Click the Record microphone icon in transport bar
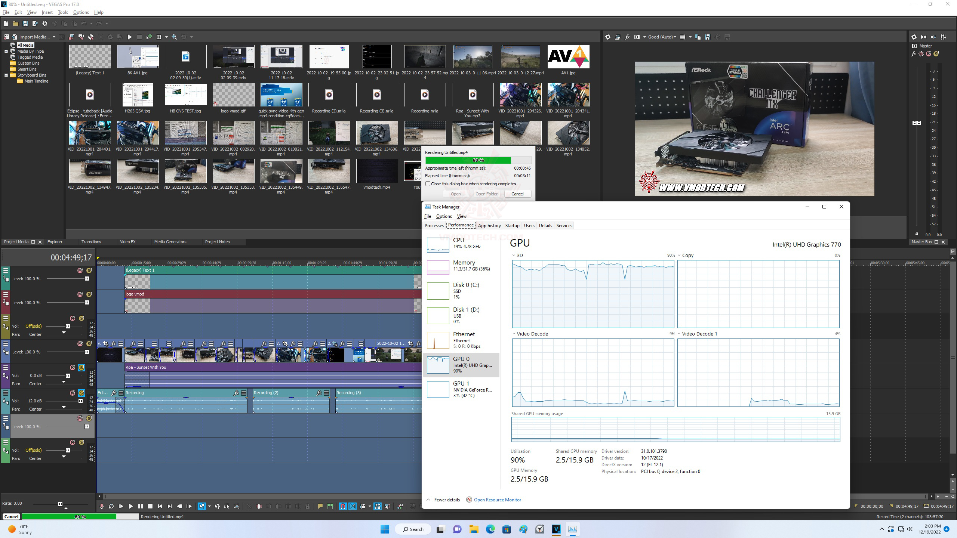This screenshot has width=957, height=538. click(x=101, y=506)
